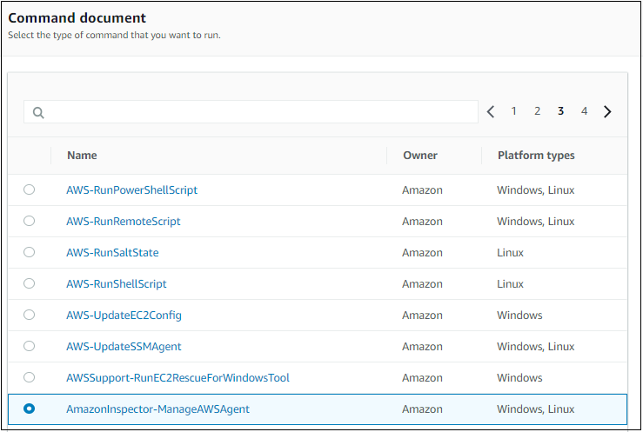The height and width of the screenshot is (432, 643).
Task: Open AWSSupport-RunEC2RescueForWindowsTool document link
Action: [x=178, y=377]
